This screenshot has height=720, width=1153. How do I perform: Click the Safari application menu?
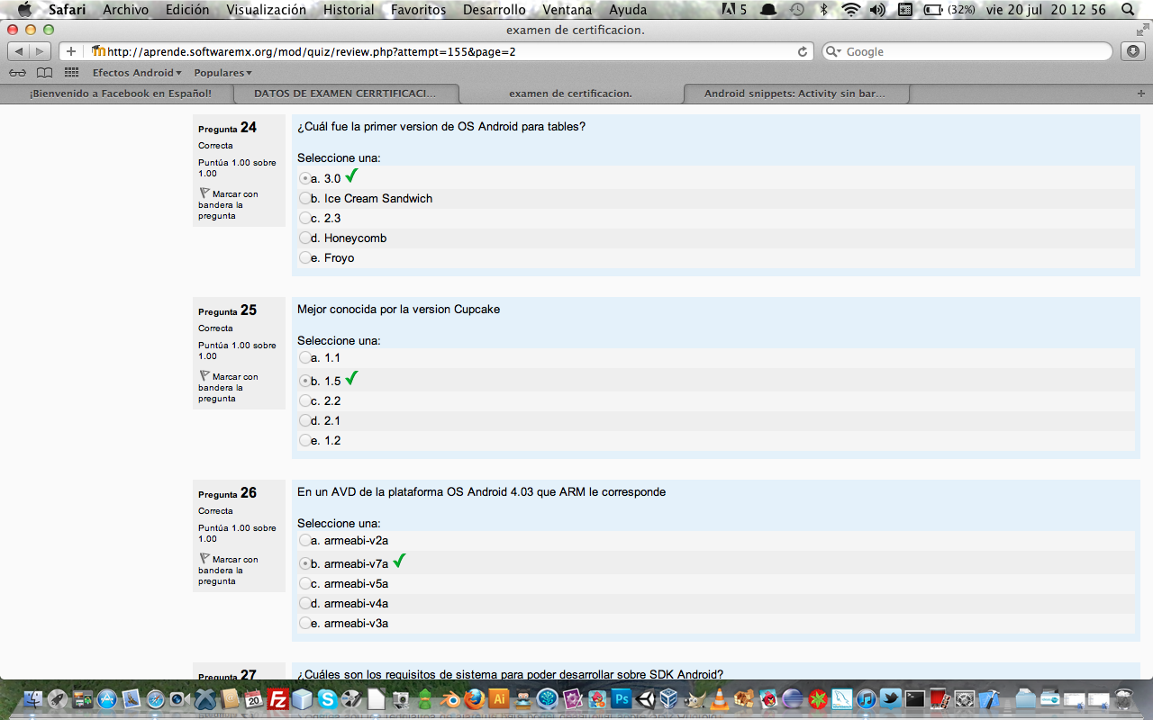click(67, 10)
